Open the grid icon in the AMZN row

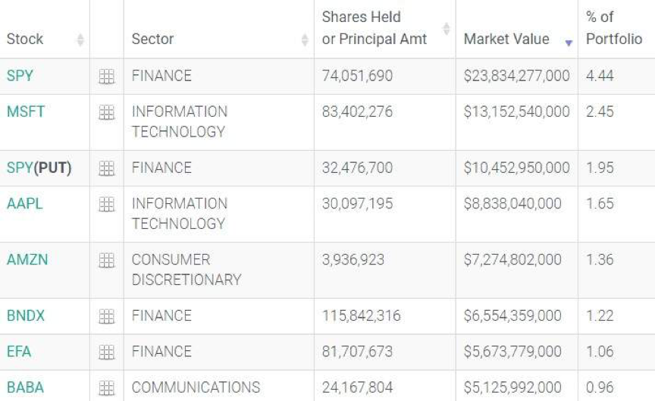point(106,260)
